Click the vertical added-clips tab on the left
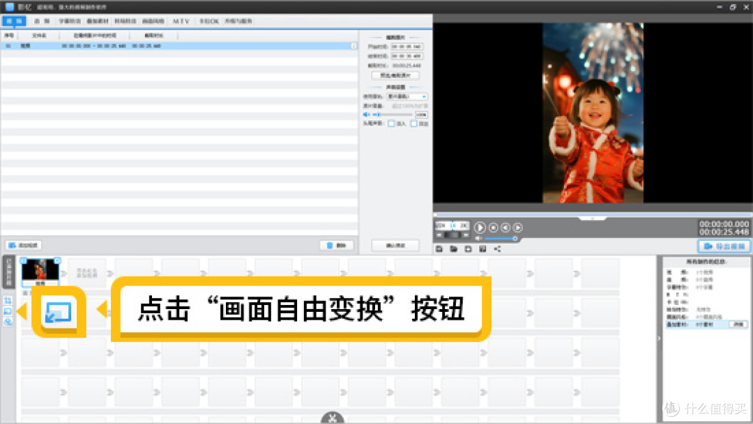 [x=8, y=272]
